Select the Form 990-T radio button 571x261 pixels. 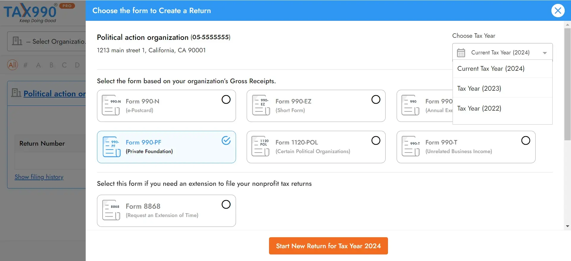click(x=526, y=140)
